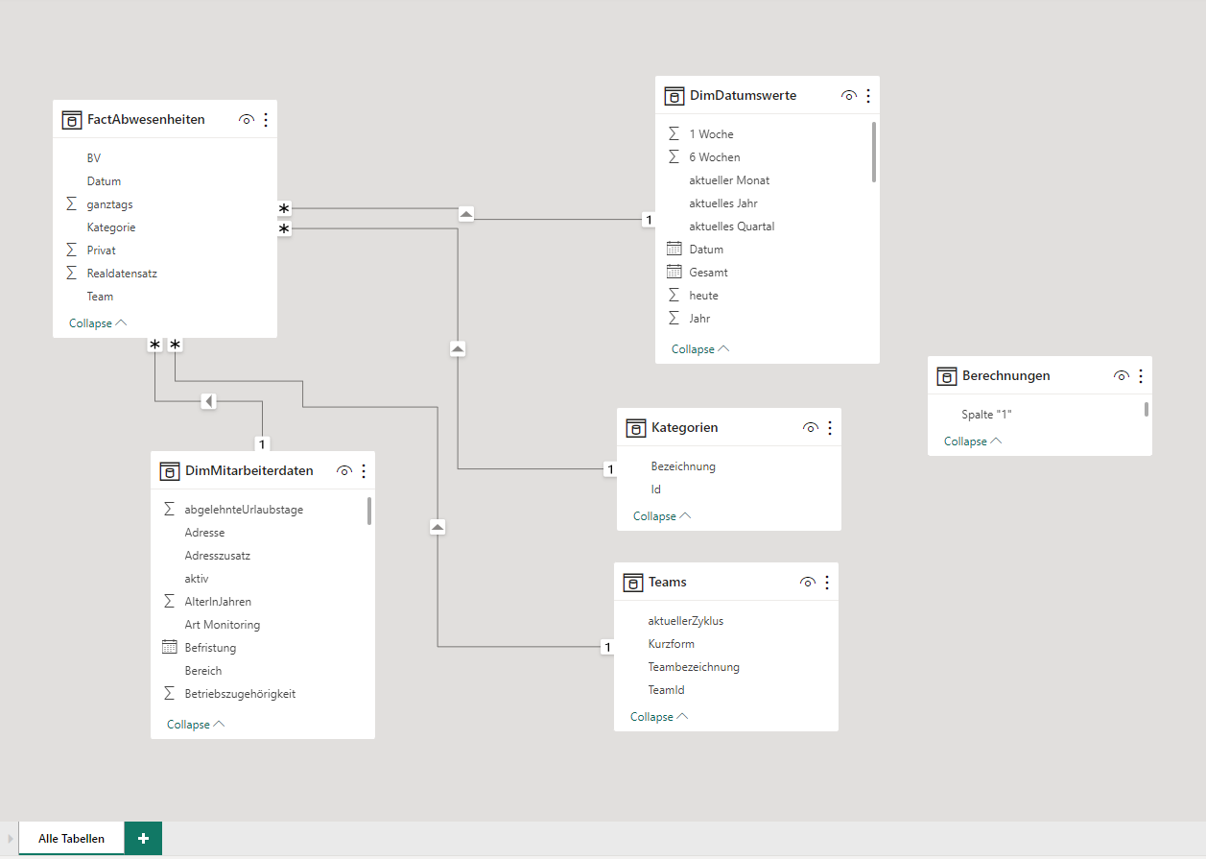
Task: Click the Kategorien table icon
Action: click(635, 428)
